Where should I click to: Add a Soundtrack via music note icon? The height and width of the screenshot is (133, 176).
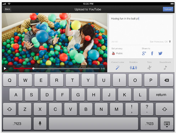(165, 68)
